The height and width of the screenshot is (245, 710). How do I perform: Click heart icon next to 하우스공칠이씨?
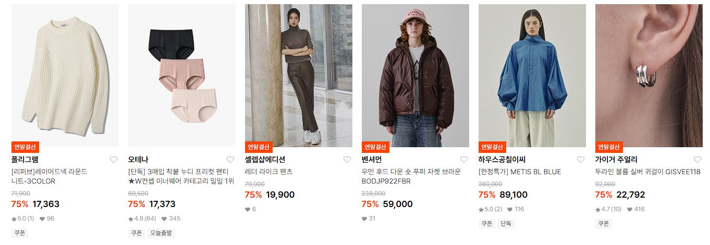581,160
